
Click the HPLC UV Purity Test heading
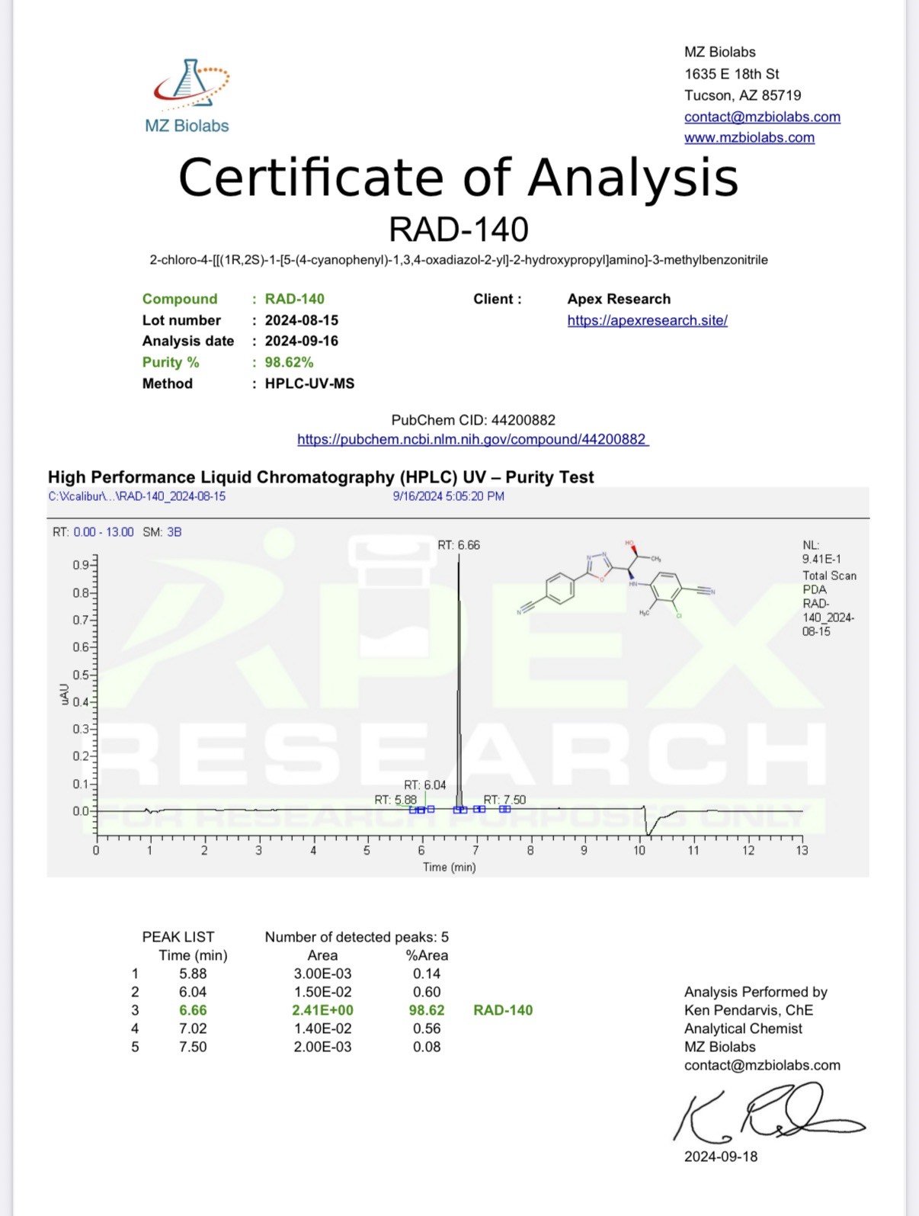coord(321,477)
